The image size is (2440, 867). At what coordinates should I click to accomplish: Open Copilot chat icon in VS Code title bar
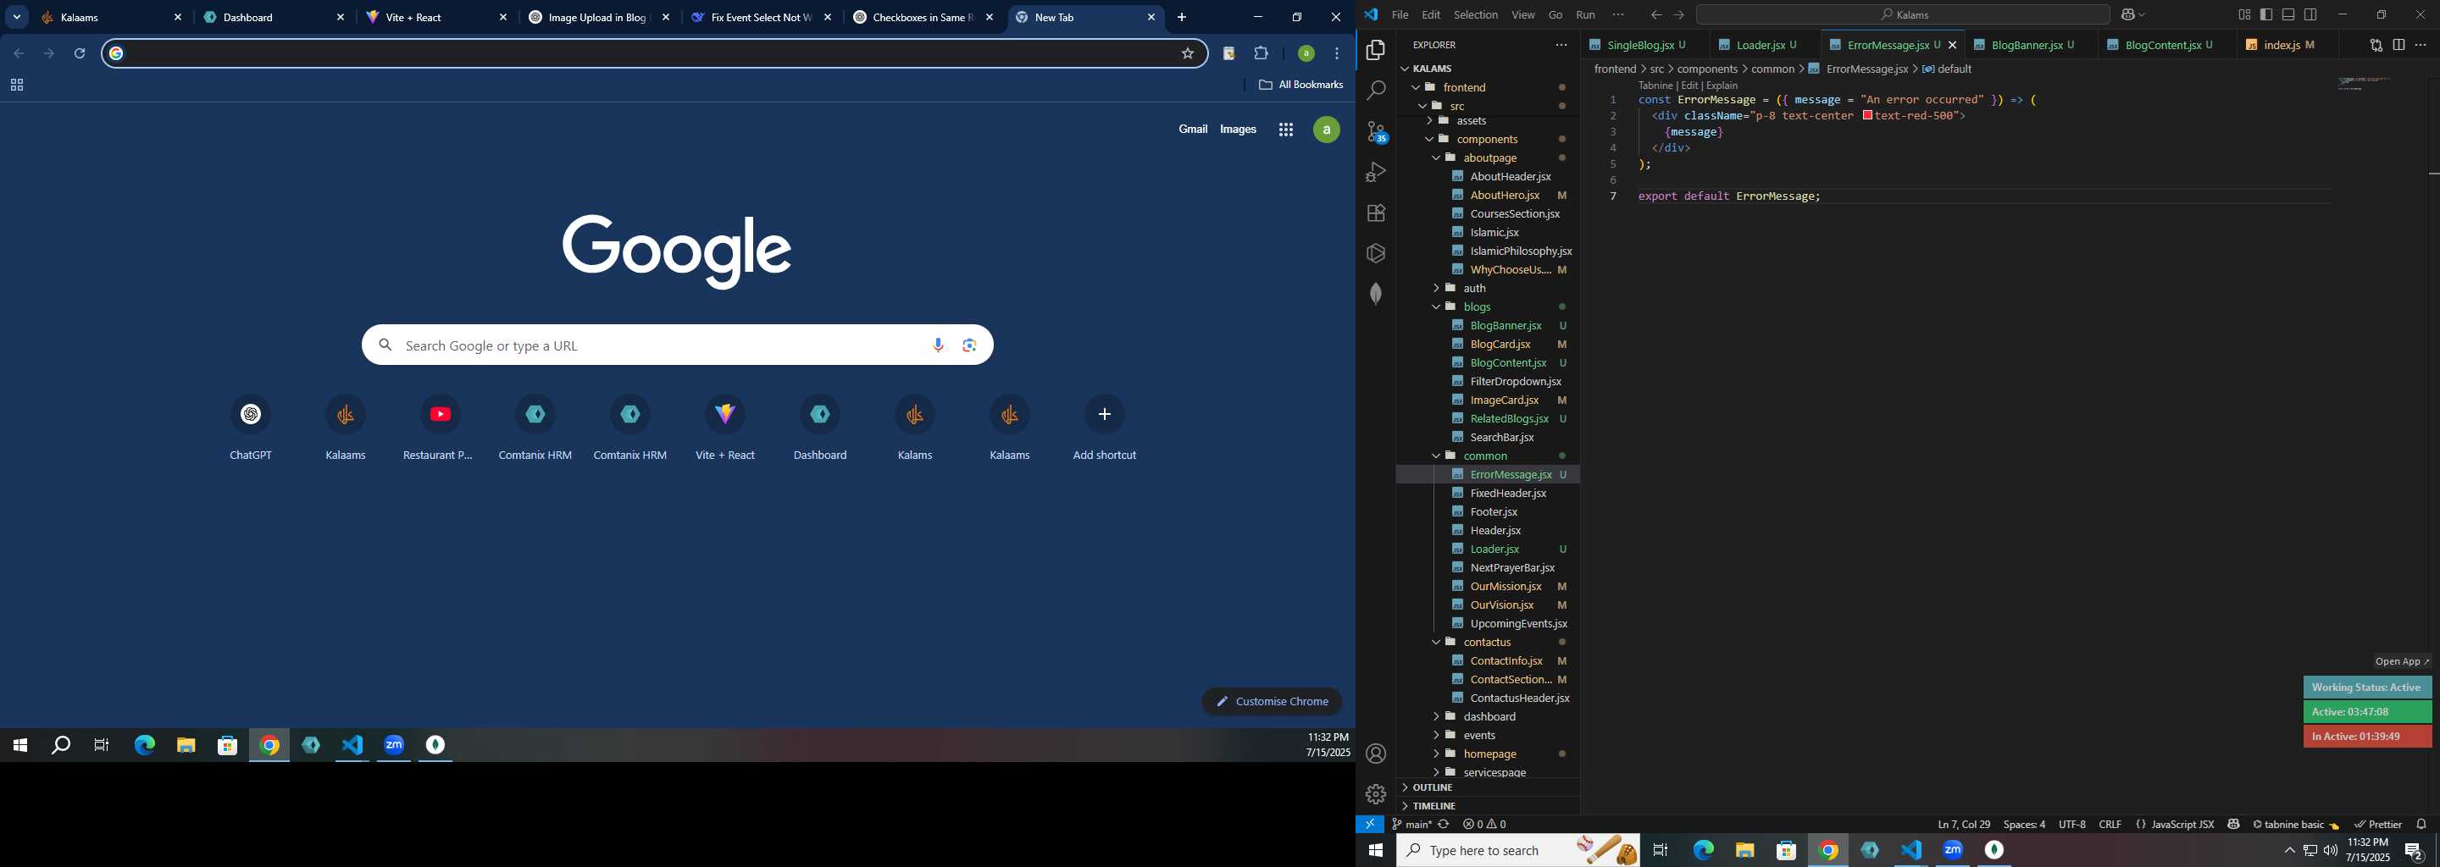[x=2130, y=15]
